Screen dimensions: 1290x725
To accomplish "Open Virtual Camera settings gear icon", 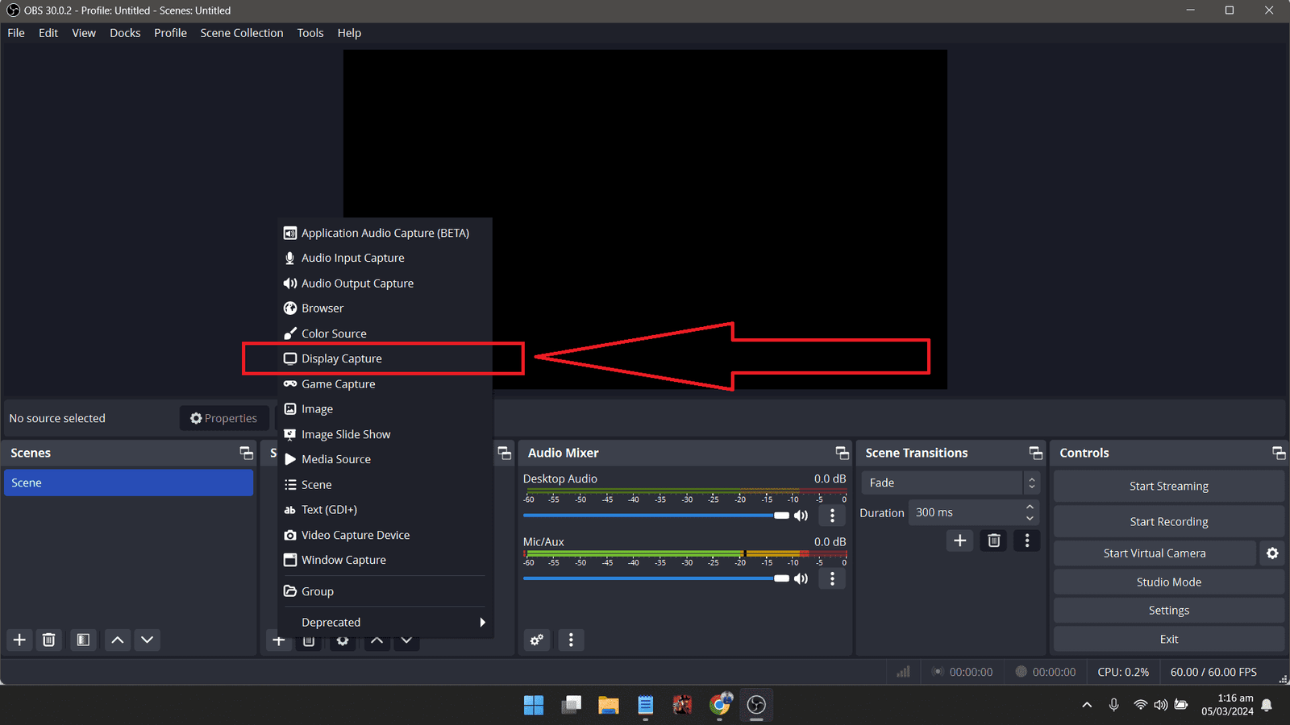I will point(1272,553).
